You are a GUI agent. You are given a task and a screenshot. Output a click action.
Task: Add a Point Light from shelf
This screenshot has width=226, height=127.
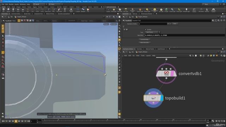coord(114,10)
